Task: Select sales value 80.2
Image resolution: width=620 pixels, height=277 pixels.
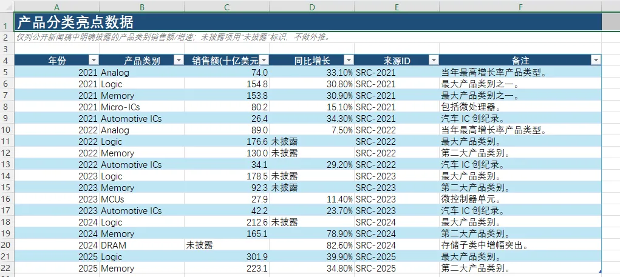Action: (x=227, y=107)
